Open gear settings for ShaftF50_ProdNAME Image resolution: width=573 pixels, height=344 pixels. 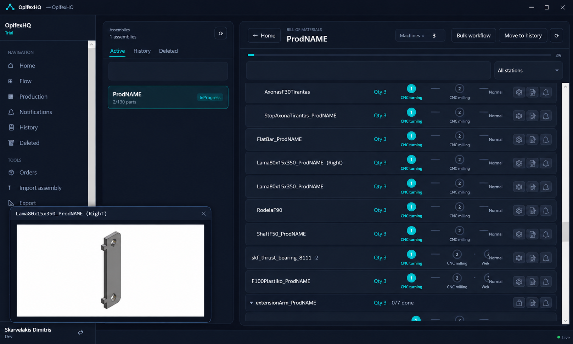tap(519, 234)
